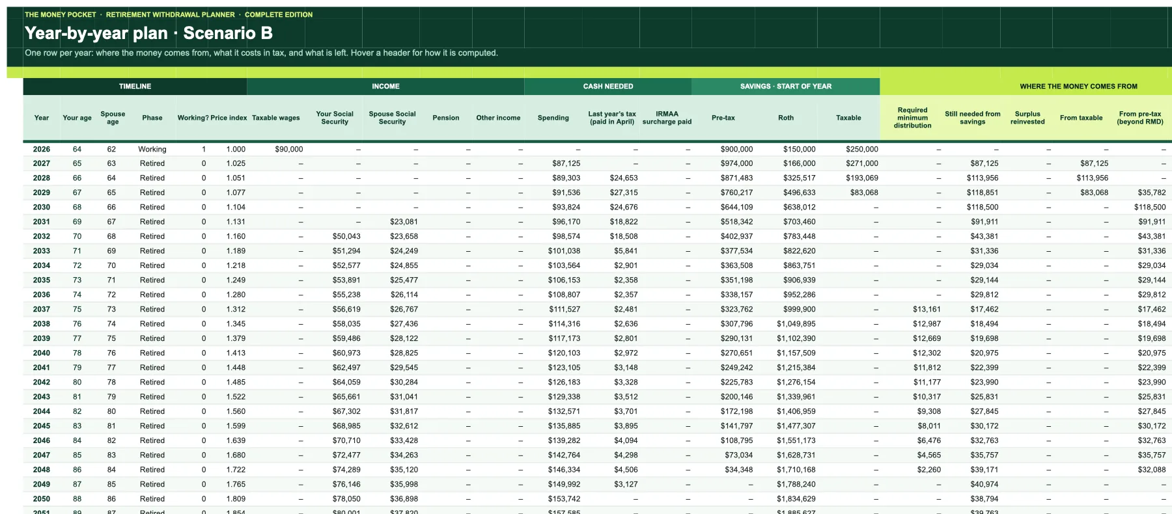
Task: Select the "Phase" column header
Action: click(152, 118)
